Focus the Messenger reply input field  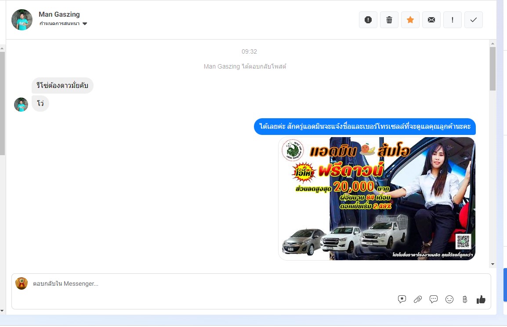point(251,283)
